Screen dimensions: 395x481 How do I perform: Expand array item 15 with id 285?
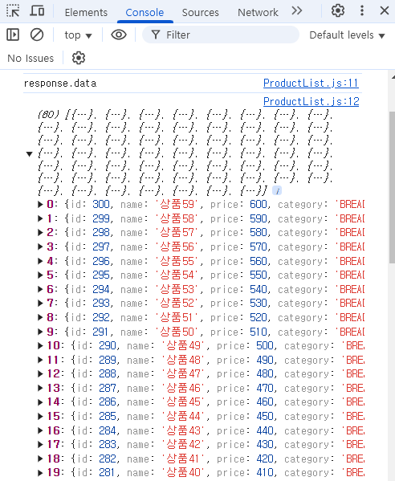click(40, 416)
